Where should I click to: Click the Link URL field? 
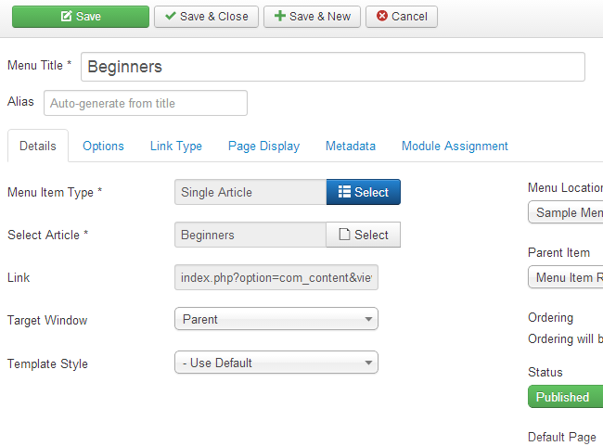pyautogui.click(x=276, y=277)
